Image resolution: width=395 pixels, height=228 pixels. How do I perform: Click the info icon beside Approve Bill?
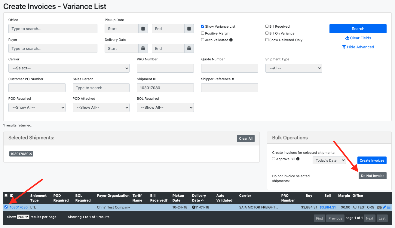298,159
